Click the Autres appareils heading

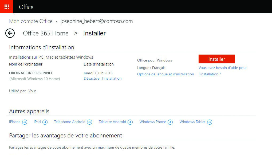tap(29, 111)
